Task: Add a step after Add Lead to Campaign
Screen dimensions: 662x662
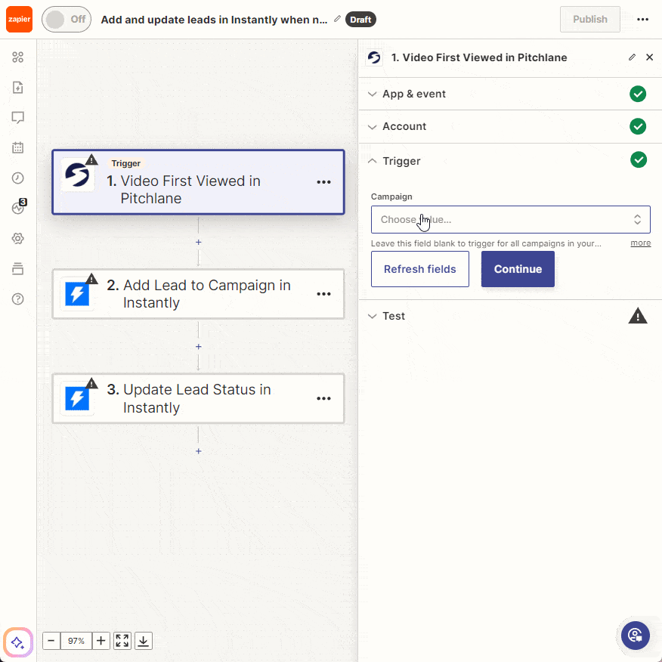Action: click(x=199, y=347)
